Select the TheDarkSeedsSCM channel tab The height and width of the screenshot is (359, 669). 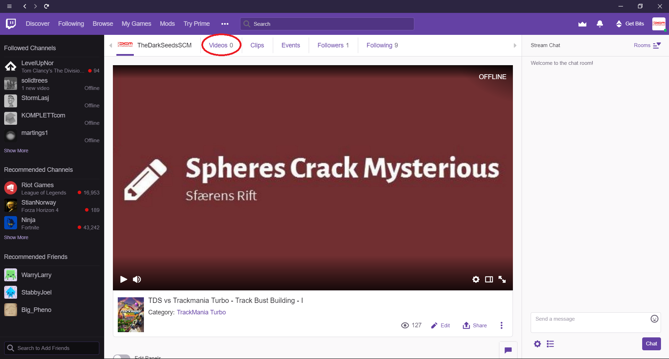[x=154, y=45]
